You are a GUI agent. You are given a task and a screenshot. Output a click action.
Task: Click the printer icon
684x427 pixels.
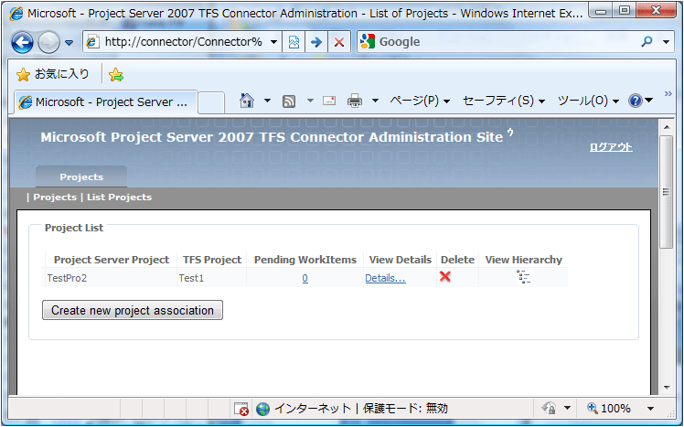[x=355, y=101]
